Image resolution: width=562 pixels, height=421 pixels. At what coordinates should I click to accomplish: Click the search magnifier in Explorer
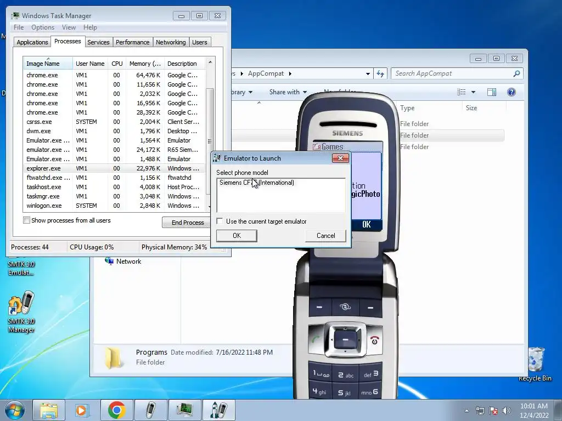coord(516,73)
